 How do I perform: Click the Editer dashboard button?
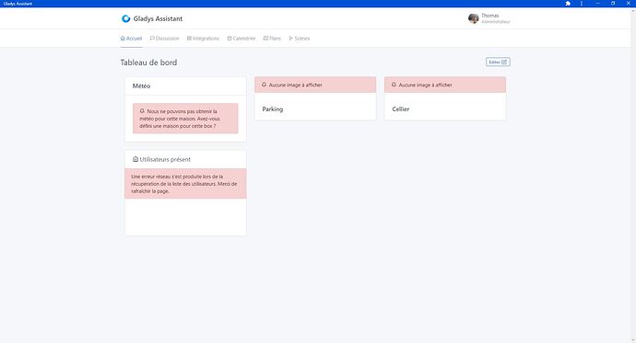tap(498, 62)
